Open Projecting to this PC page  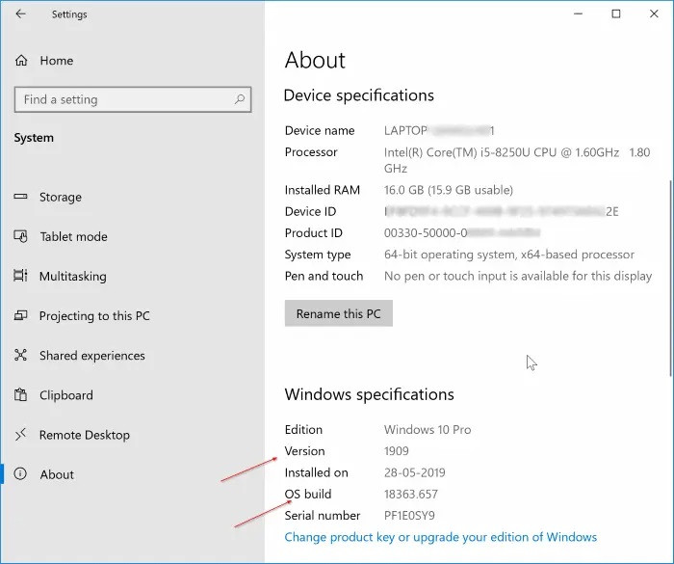94,316
